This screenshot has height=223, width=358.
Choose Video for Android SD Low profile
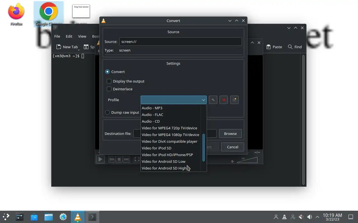(171, 161)
